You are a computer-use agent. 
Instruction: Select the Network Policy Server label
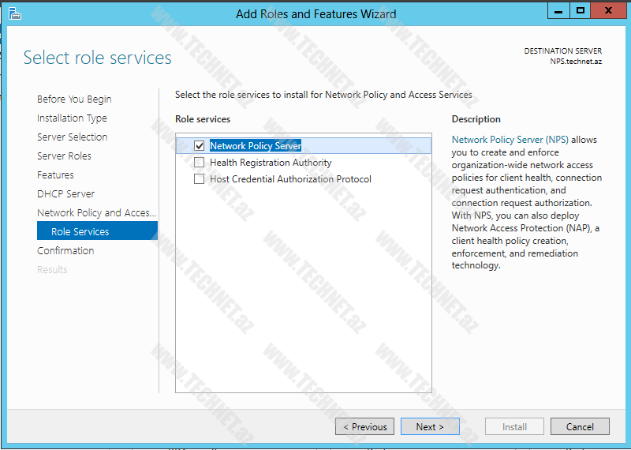pos(256,146)
